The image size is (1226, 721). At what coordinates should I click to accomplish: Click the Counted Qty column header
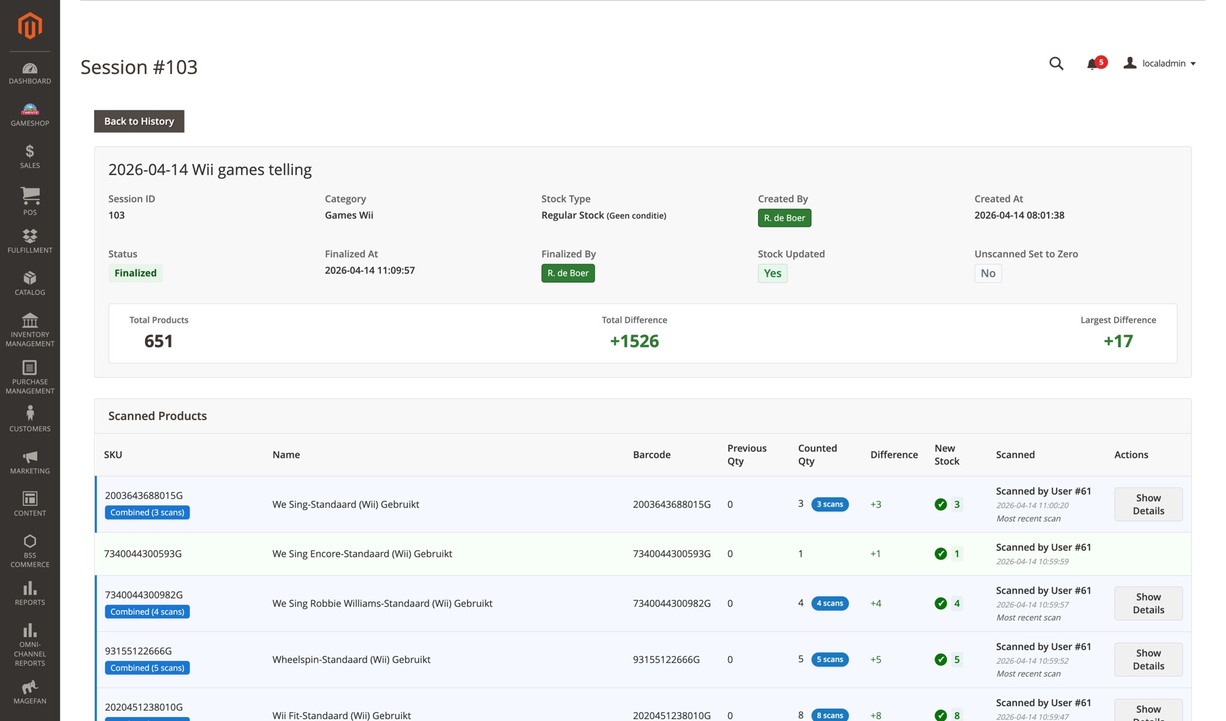pyautogui.click(x=817, y=455)
